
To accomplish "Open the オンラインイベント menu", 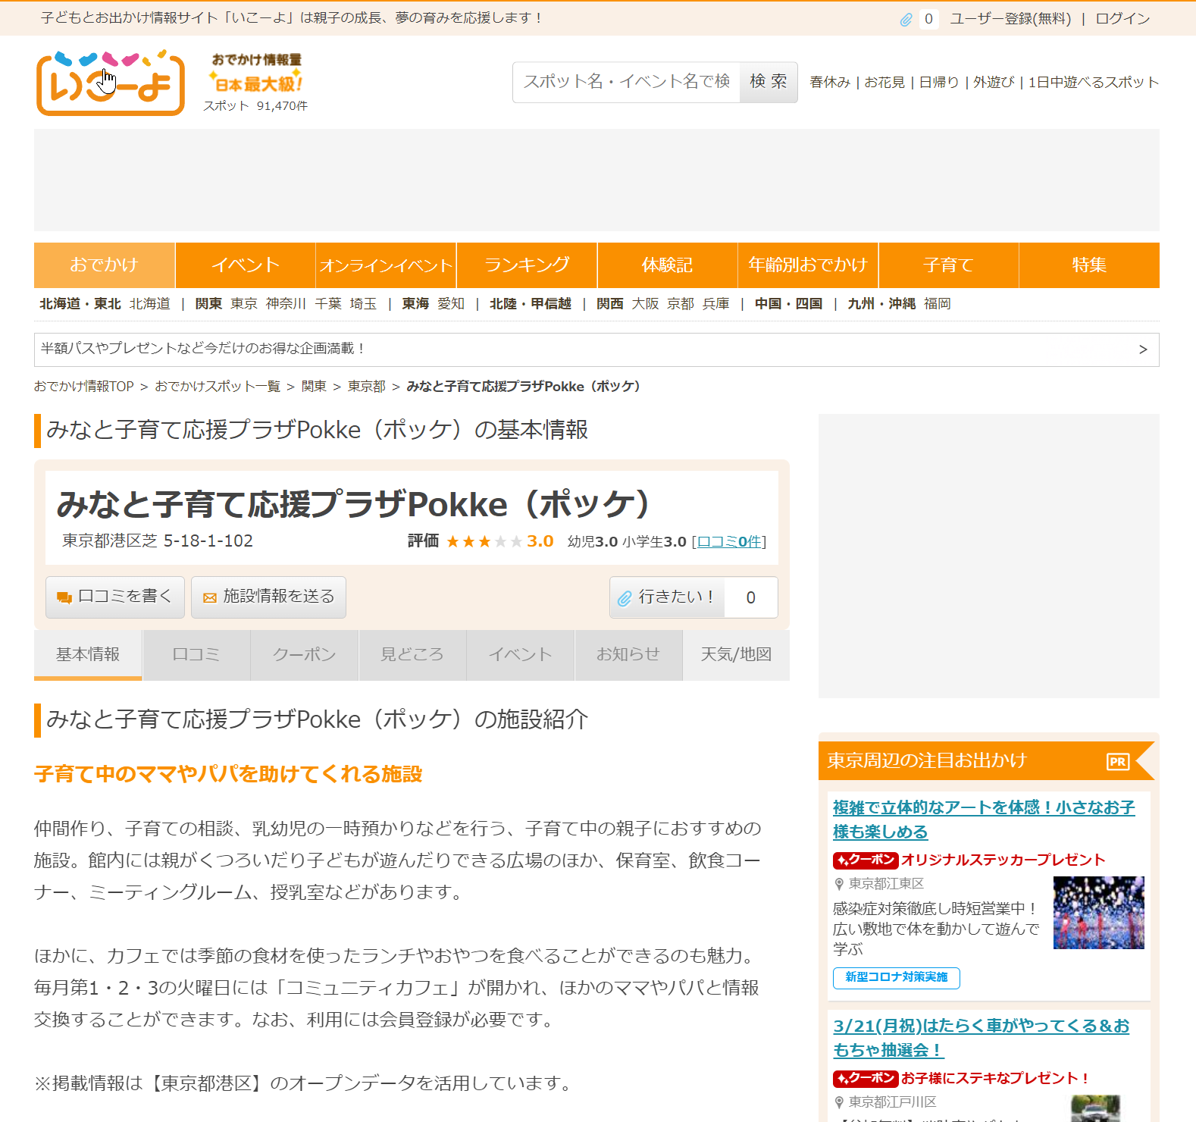I will coord(386,265).
